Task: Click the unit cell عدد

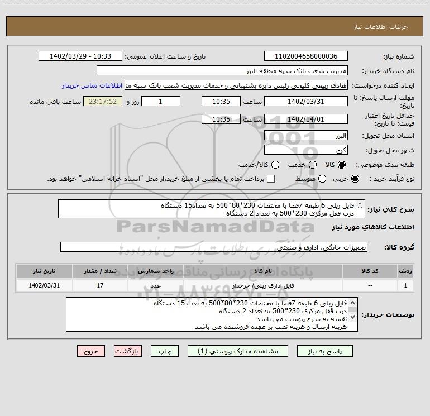Action: pyautogui.click(x=155, y=285)
